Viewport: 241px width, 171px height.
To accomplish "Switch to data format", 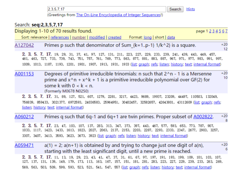I will tap(171, 37).
